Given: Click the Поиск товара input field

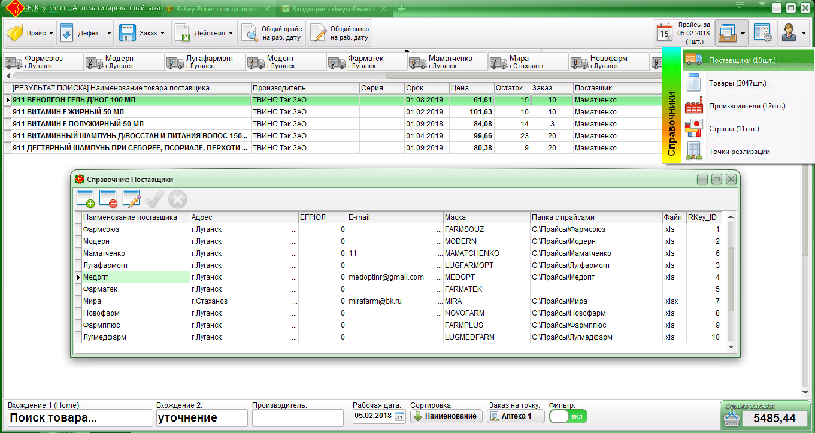Looking at the screenshot, I should [x=79, y=418].
